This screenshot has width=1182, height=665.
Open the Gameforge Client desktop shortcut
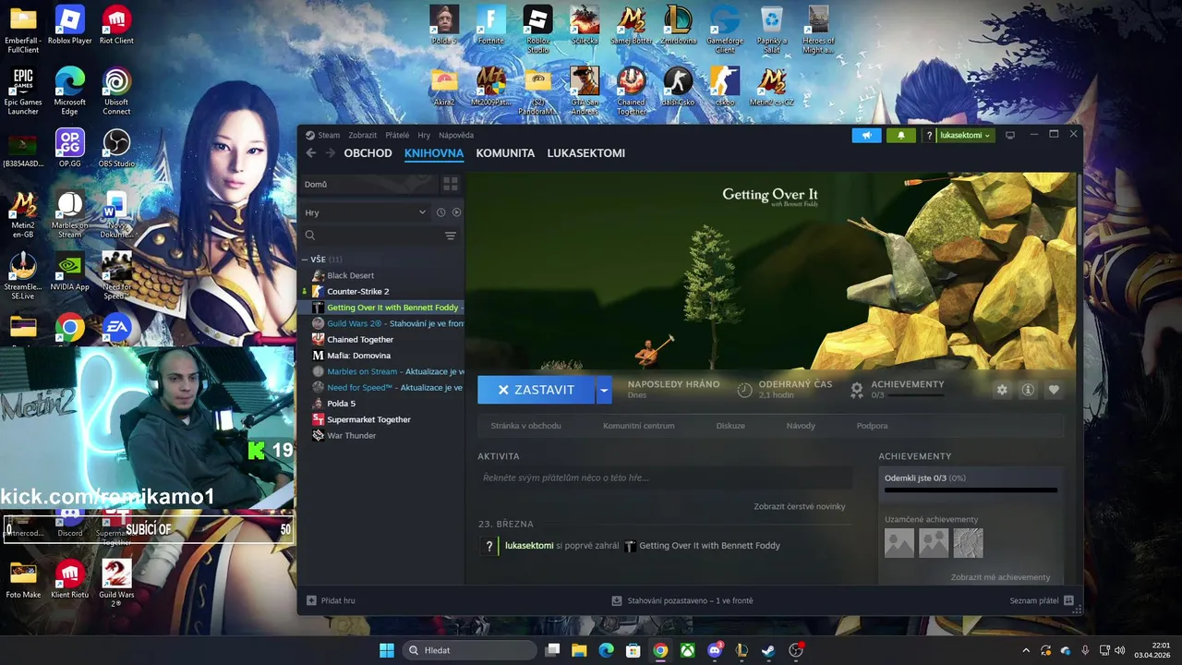pyautogui.click(x=725, y=29)
